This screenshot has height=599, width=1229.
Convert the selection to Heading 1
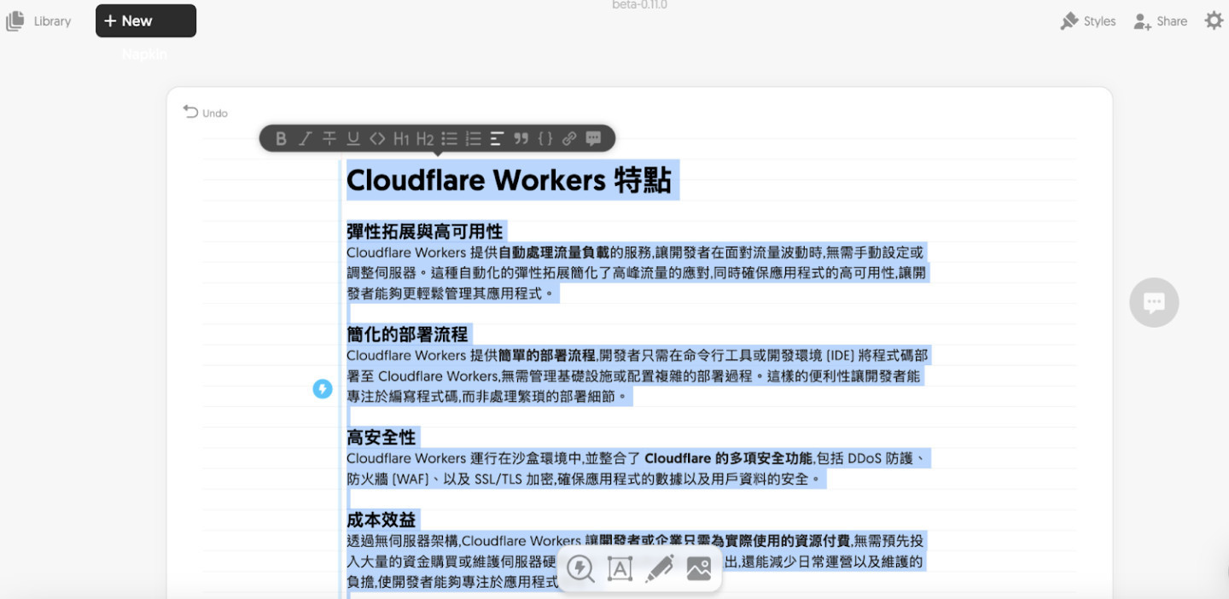tap(401, 138)
